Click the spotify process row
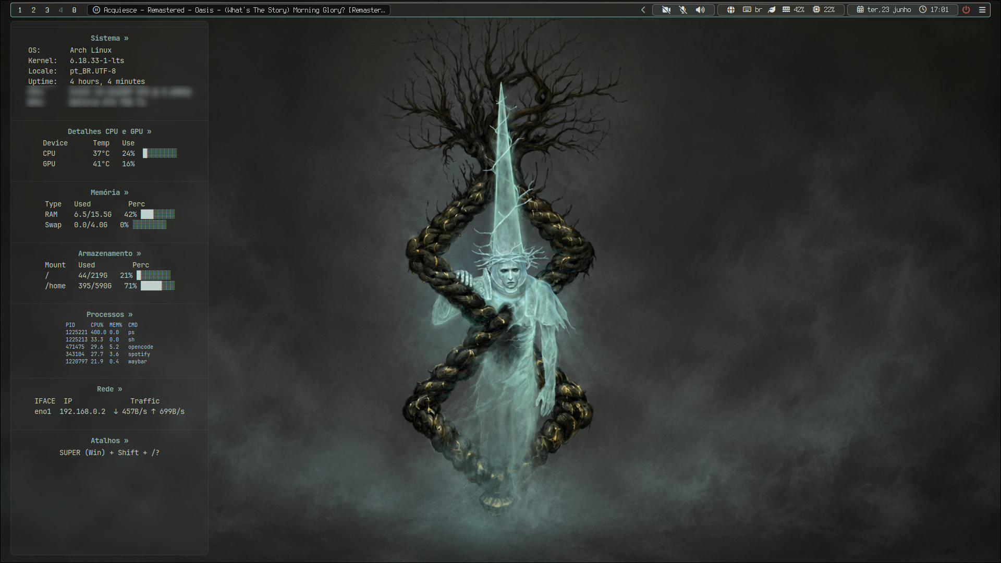Viewport: 1001px width, 563px height. click(x=108, y=354)
